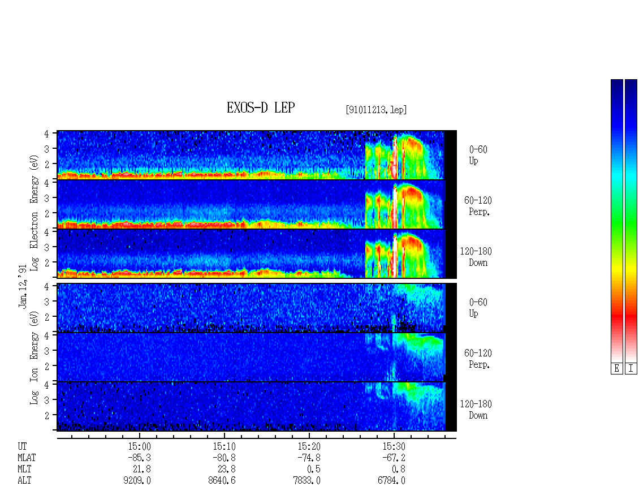Select the Jan. 12, '91 date label
Image resolution: width=639 pixels, height=495 pixels.
(x=23, y=286)
